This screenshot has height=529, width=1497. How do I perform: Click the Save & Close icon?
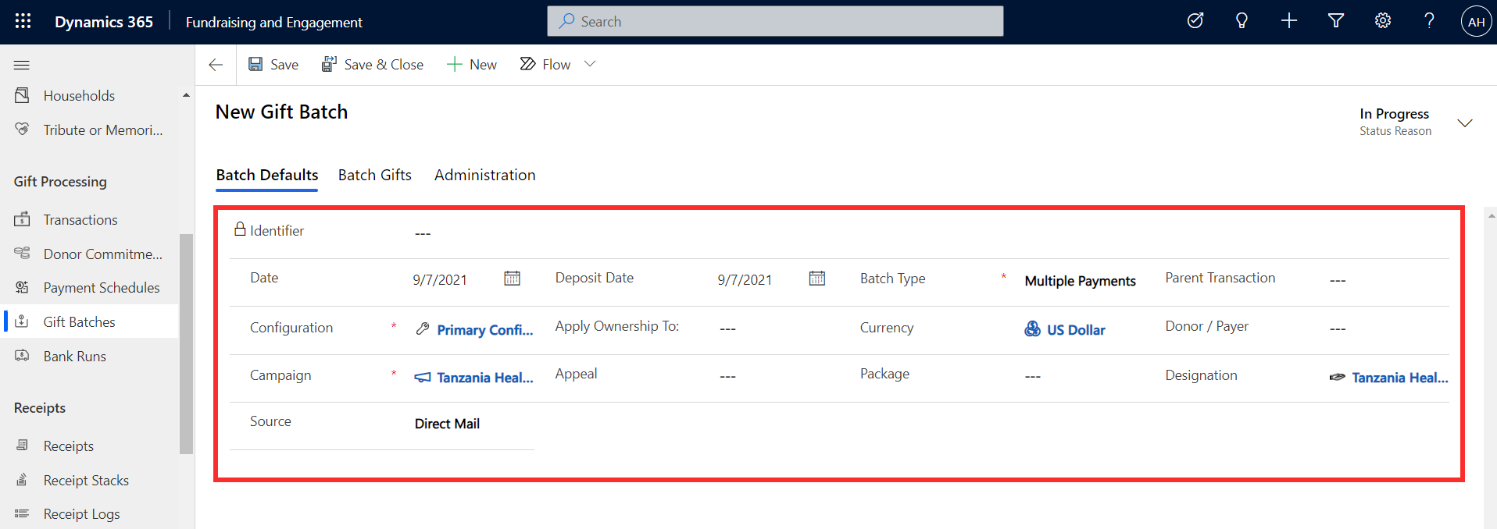(x=329, y=64)
